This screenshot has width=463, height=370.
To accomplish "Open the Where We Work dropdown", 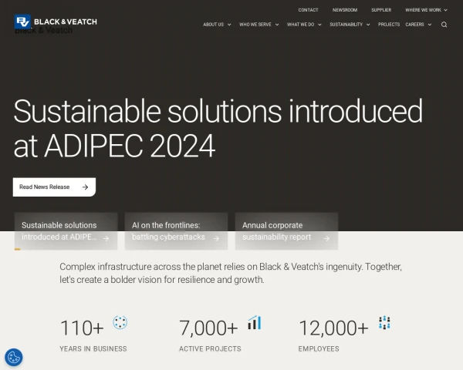I will click(x=426, y=10).
